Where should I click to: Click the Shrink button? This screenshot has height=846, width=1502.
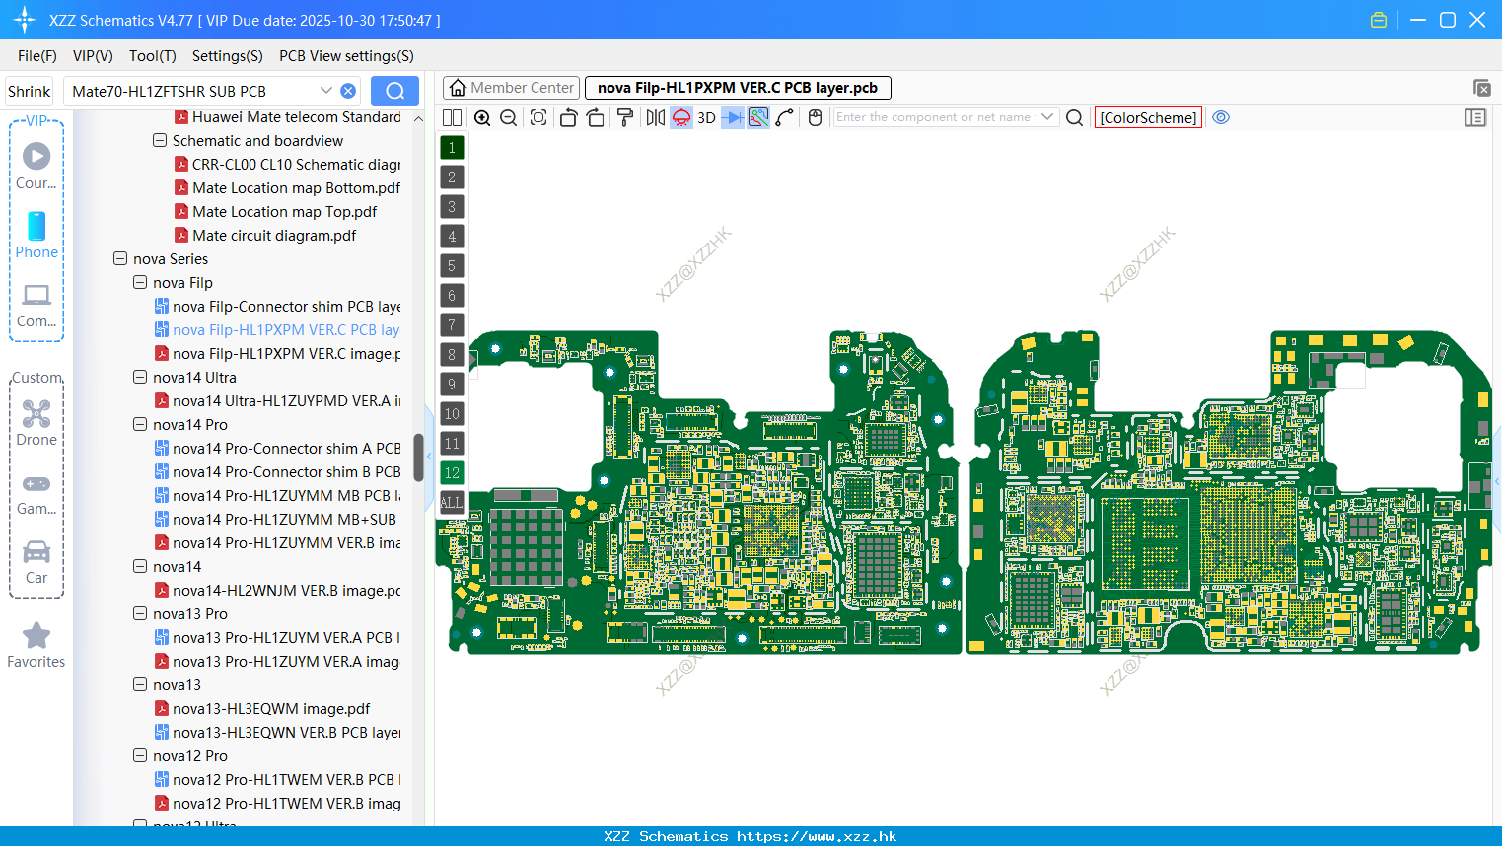click(x=30, y=91)
